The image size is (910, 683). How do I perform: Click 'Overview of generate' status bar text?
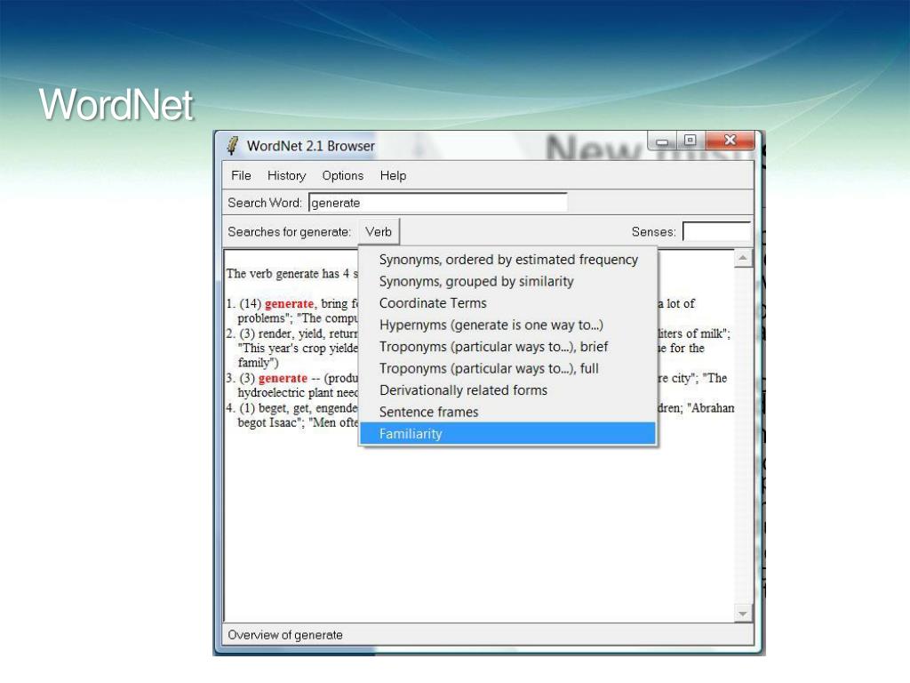pos(285,635)
